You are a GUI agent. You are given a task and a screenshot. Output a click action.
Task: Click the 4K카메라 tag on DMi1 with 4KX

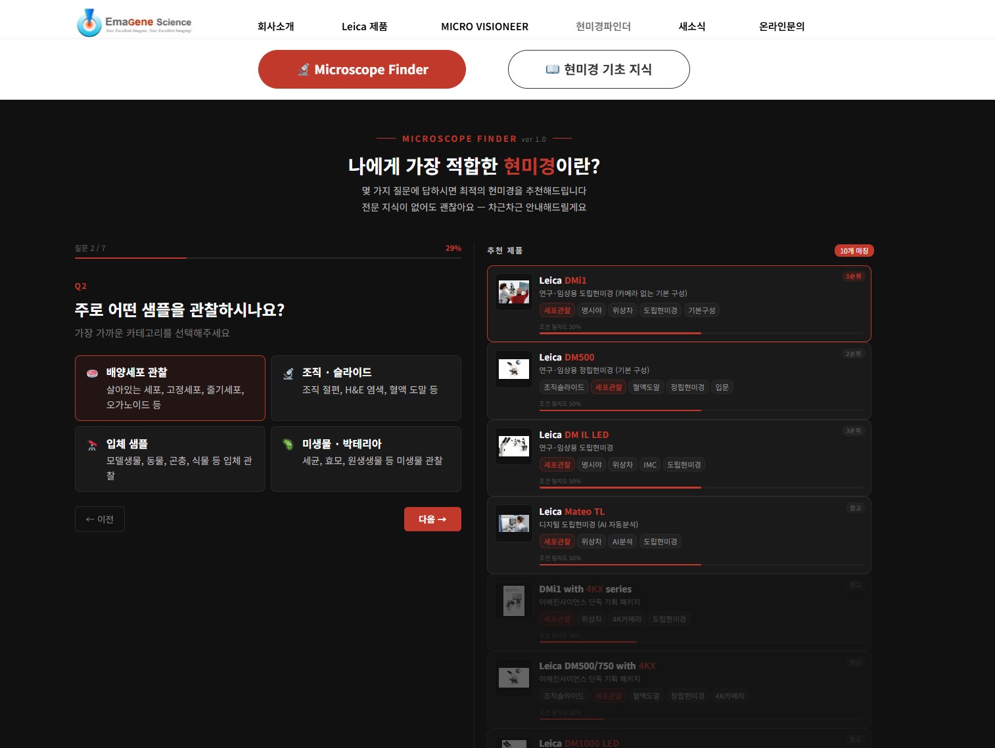[x=627, y=619]
